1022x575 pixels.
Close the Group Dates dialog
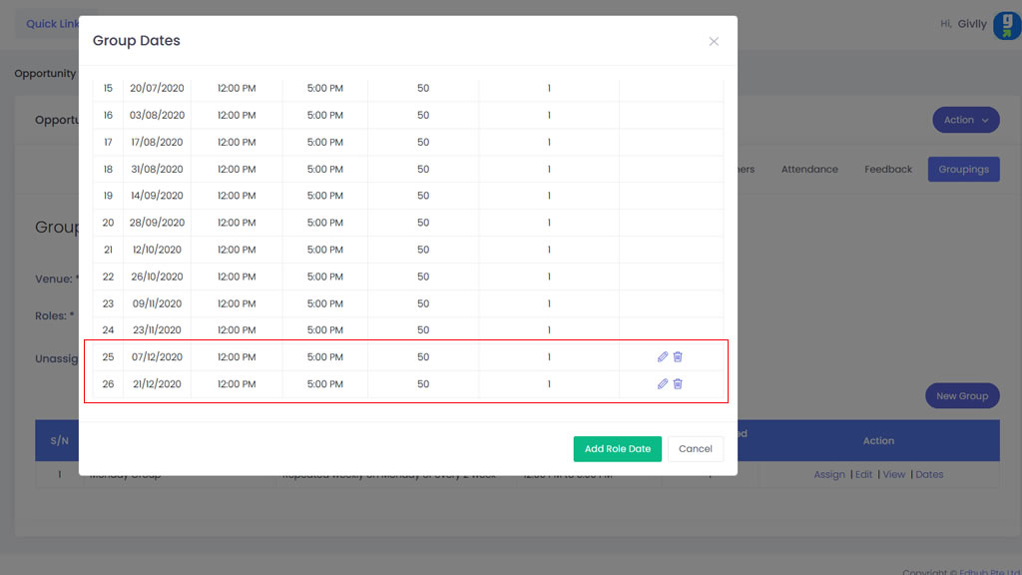714,42
